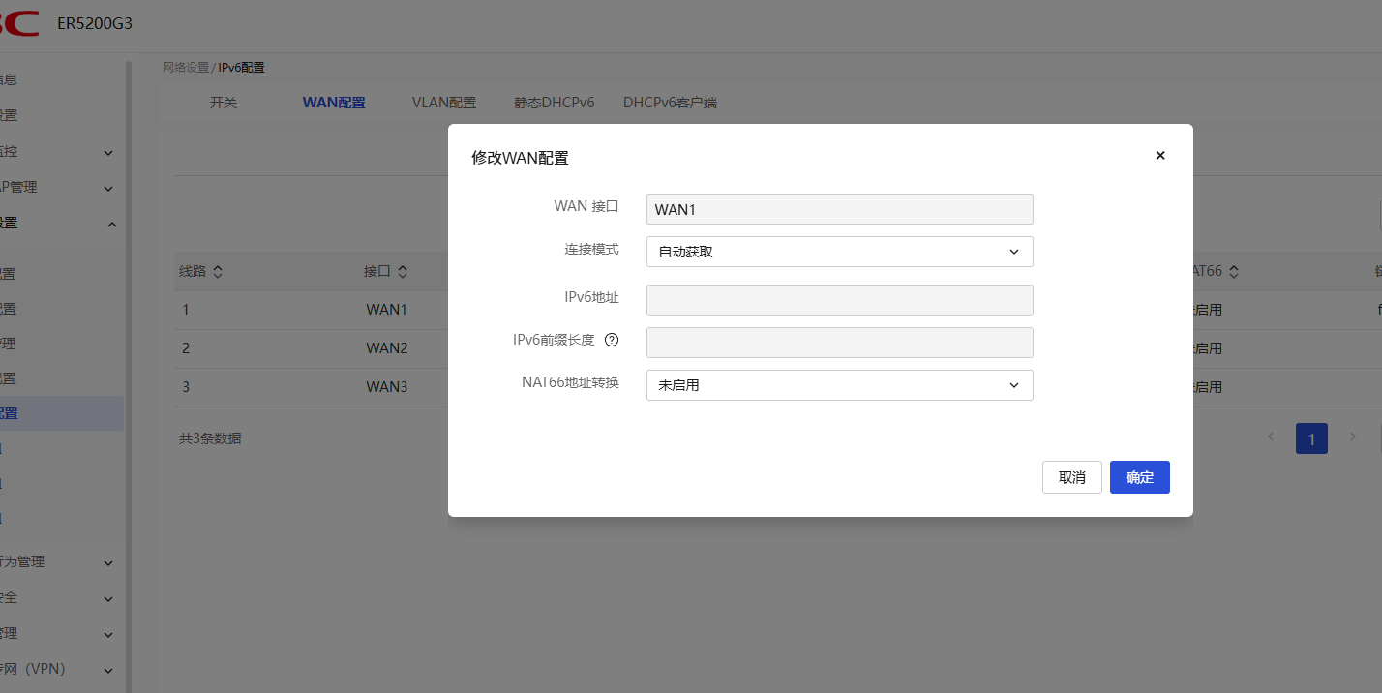Screen dimensions: 1382x693
Task: Sort table by 线路 column arrows
Action: (218, 272)
